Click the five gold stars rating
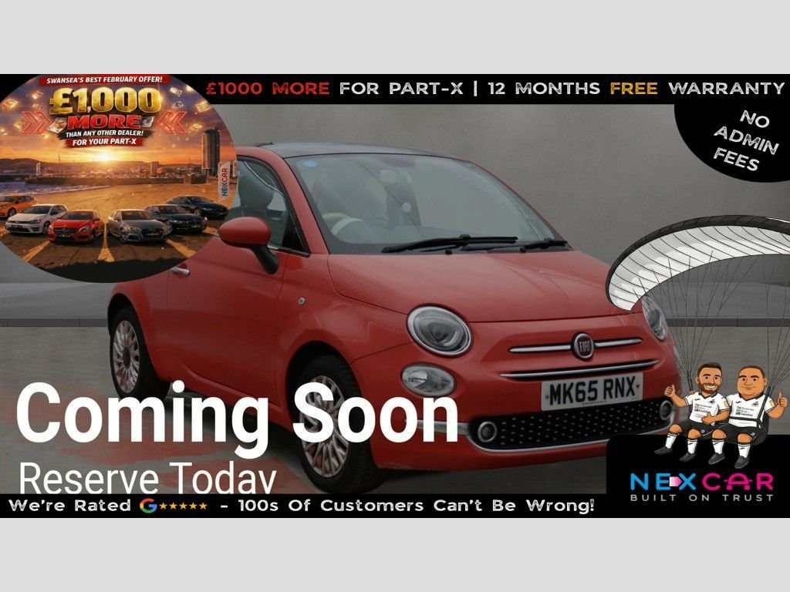 coord(182,506)
